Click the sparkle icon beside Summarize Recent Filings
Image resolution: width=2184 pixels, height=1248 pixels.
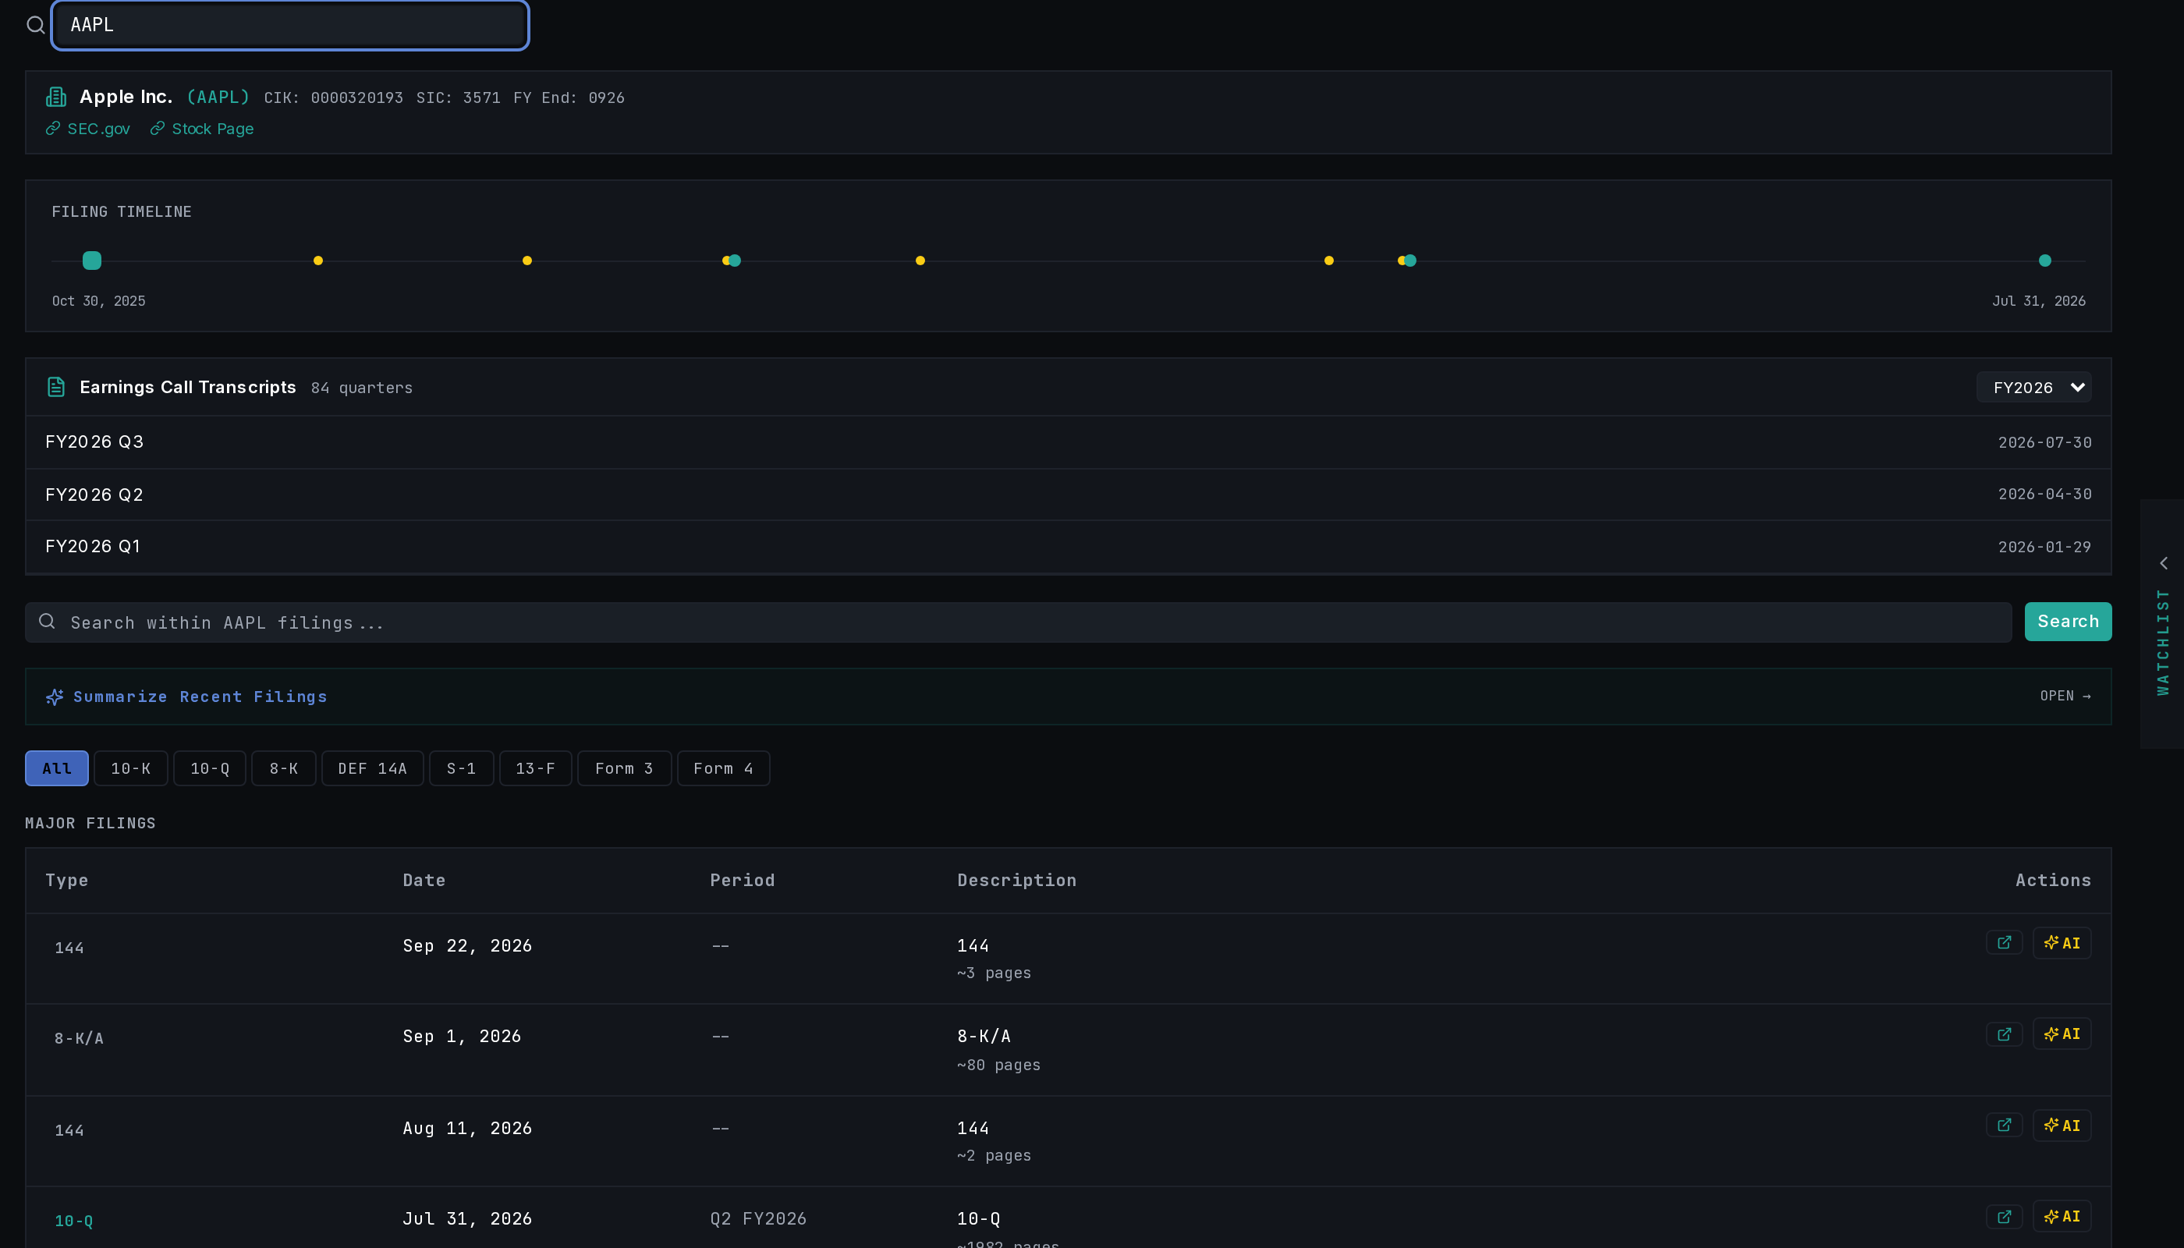55,697
